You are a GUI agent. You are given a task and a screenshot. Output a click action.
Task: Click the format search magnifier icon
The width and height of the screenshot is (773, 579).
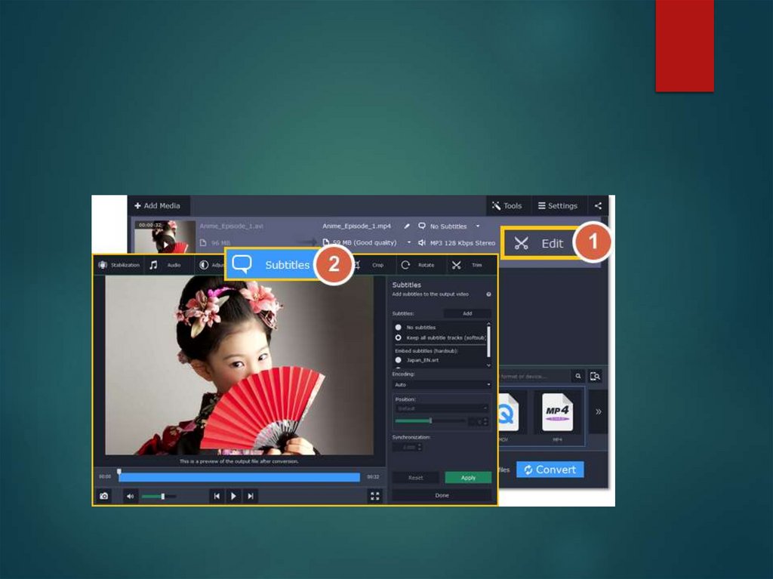point(577,376)
